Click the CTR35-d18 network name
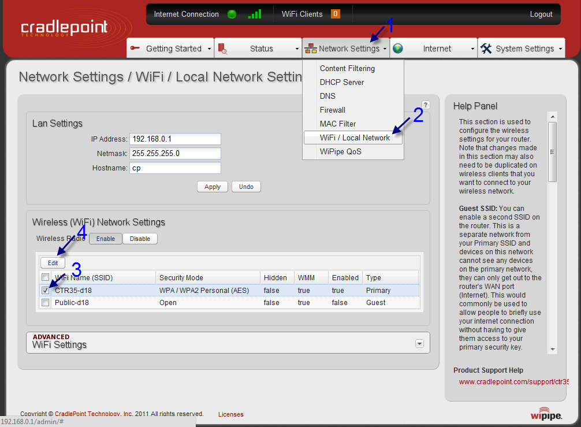 point(73,291)
